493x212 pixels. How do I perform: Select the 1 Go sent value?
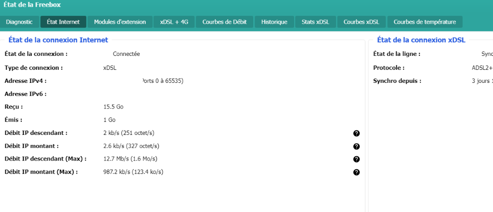point(109,120)
